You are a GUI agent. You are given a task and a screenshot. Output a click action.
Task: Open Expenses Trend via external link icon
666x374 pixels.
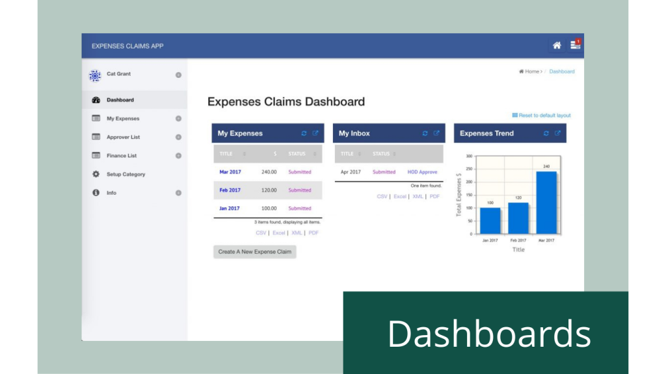coord(557,133)
